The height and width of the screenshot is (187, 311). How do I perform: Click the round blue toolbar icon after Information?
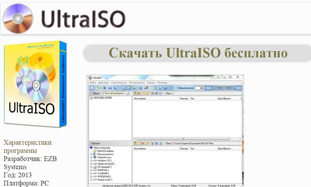165,88
